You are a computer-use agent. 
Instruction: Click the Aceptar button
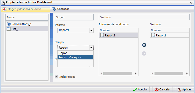(x=140, y=89)
